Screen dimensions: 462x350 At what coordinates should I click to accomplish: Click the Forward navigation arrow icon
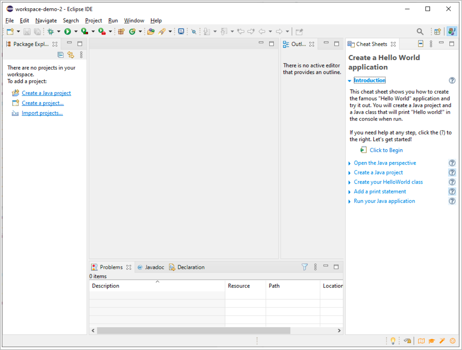click(x=279, y=32)
